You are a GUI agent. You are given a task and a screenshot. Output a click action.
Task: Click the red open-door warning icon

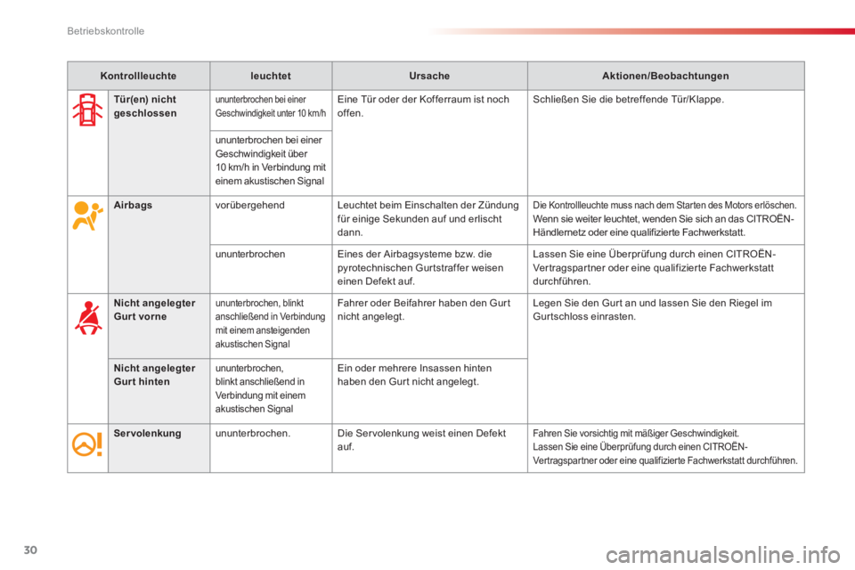87,110
